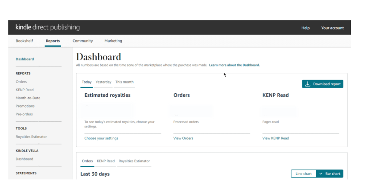Click the STATEMENTS section header

tap(26, 173)
